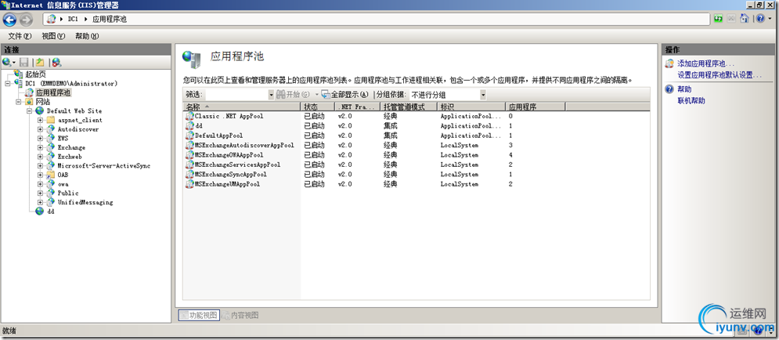Click the dd site globe icon in the tree
Screen dimensions: 779x340
point(40,212)
